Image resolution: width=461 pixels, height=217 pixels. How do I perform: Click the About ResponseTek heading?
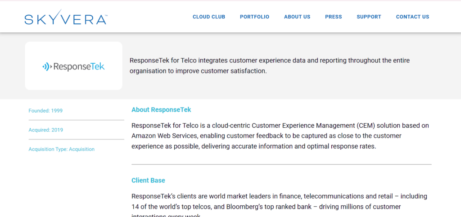point(161,110)
